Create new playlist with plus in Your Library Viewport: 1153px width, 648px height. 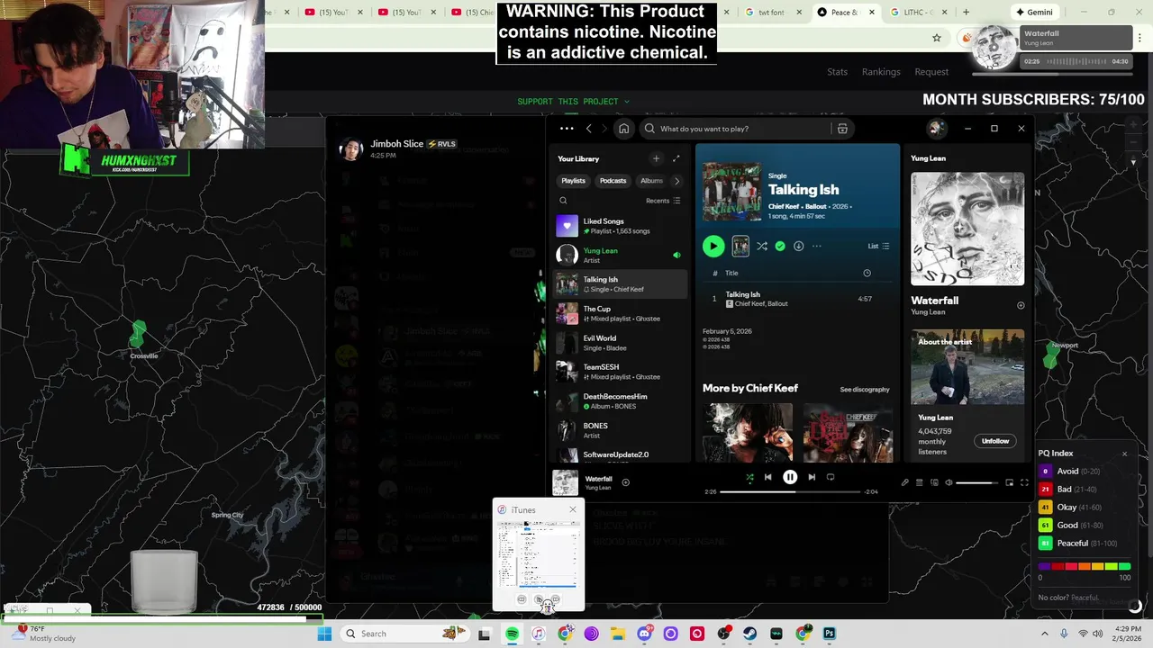click(x=656, y=158)
